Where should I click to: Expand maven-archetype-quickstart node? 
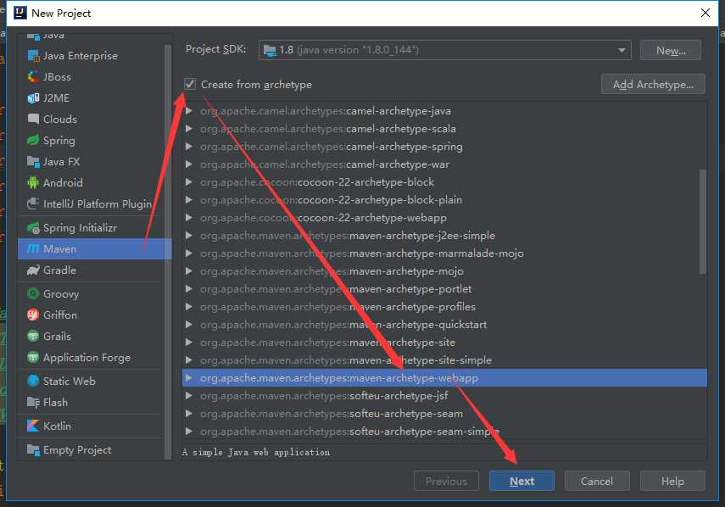tap(188, 325)
